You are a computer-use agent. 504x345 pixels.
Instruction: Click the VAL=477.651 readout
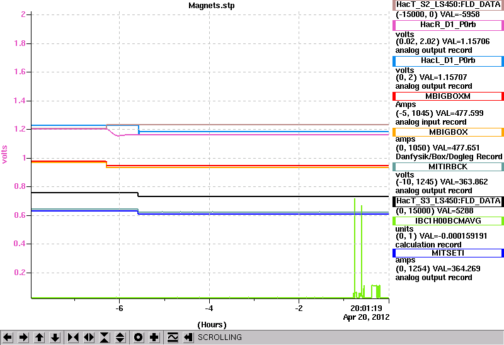coord(456,148)
